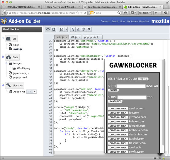Open the new tab plus button
The width and height of the screenshot is (170, 160).
coord(166,7)
